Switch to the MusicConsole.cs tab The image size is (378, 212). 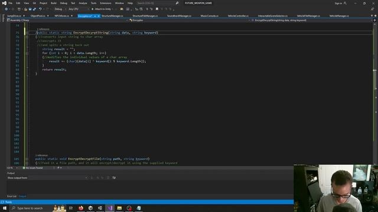210,16
